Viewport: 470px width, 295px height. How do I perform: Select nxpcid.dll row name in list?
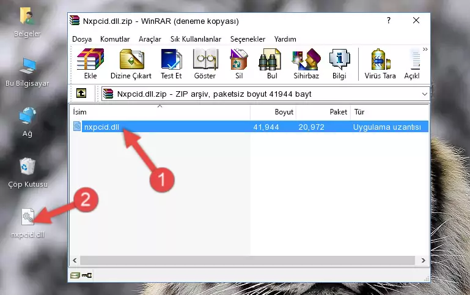coord(101,127)
